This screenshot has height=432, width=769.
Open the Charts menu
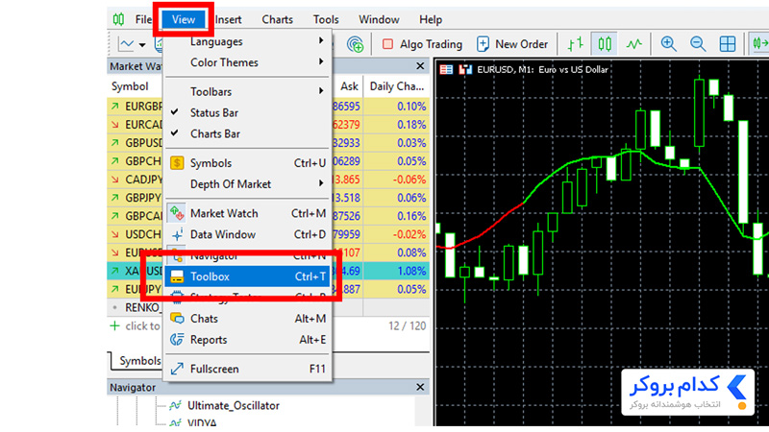(x=277, y=19)
